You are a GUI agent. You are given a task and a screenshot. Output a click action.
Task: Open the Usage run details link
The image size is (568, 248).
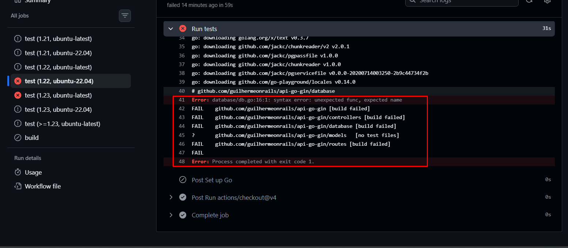(33, 172)
